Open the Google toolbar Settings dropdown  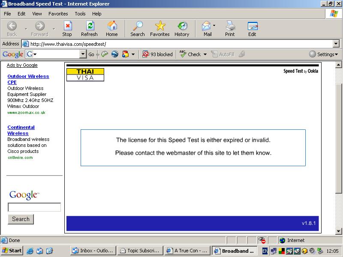(324, 54)
